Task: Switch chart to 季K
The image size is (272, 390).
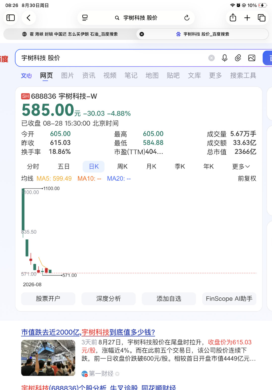Action: [180, 166]
